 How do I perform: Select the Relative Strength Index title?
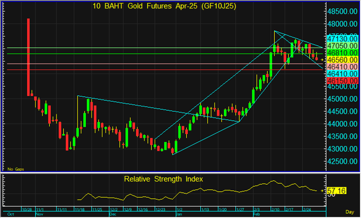coord(163,179)
